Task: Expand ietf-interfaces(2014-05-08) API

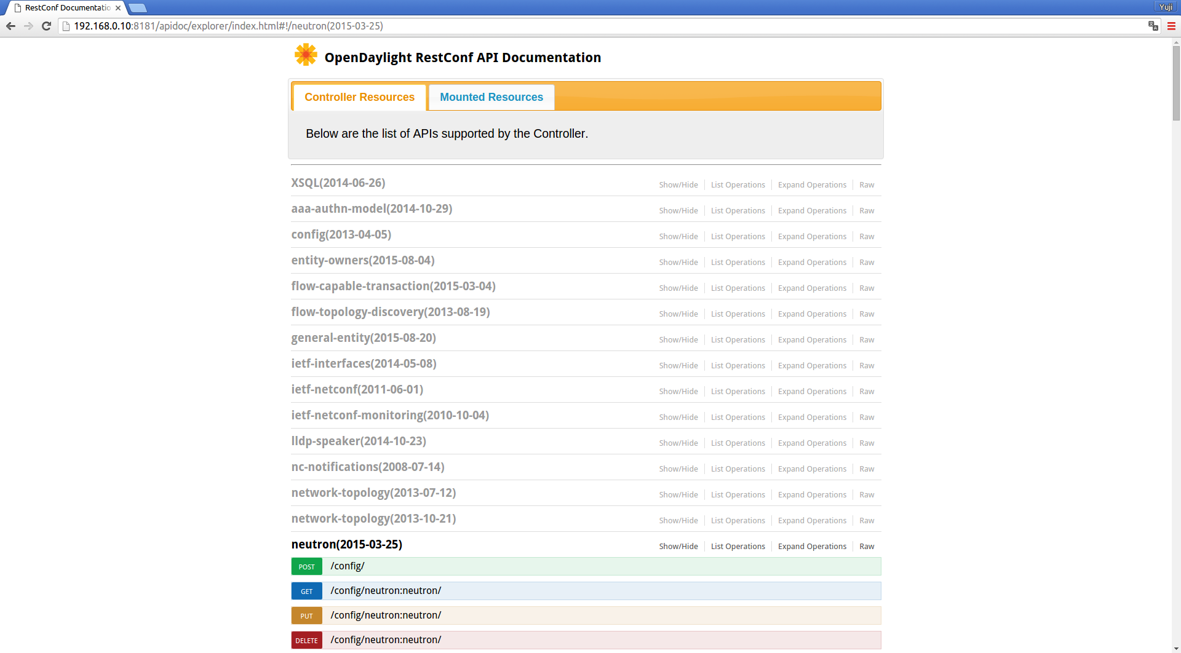Action: [364, 364]
